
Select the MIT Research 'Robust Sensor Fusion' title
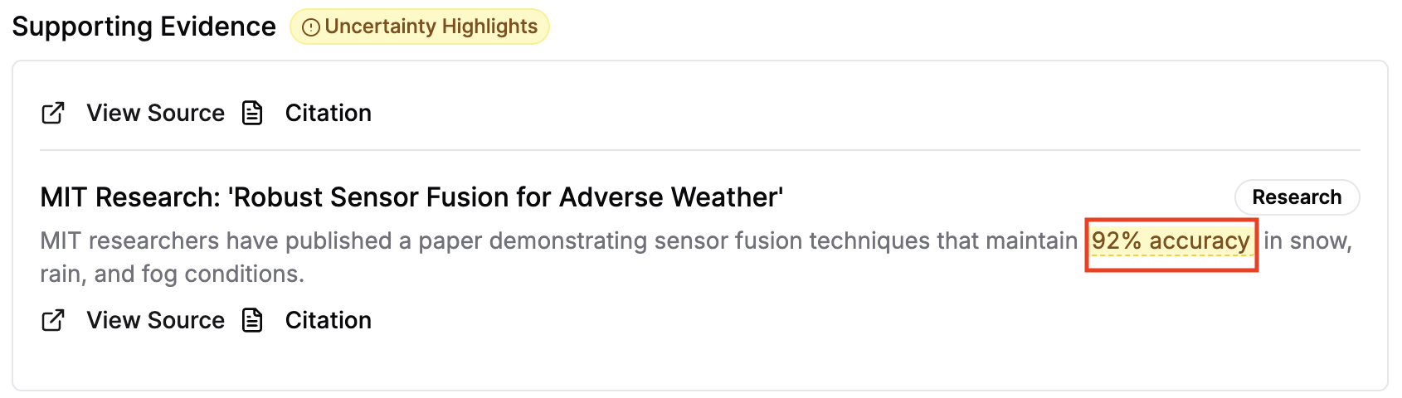[x=411, y=197]
